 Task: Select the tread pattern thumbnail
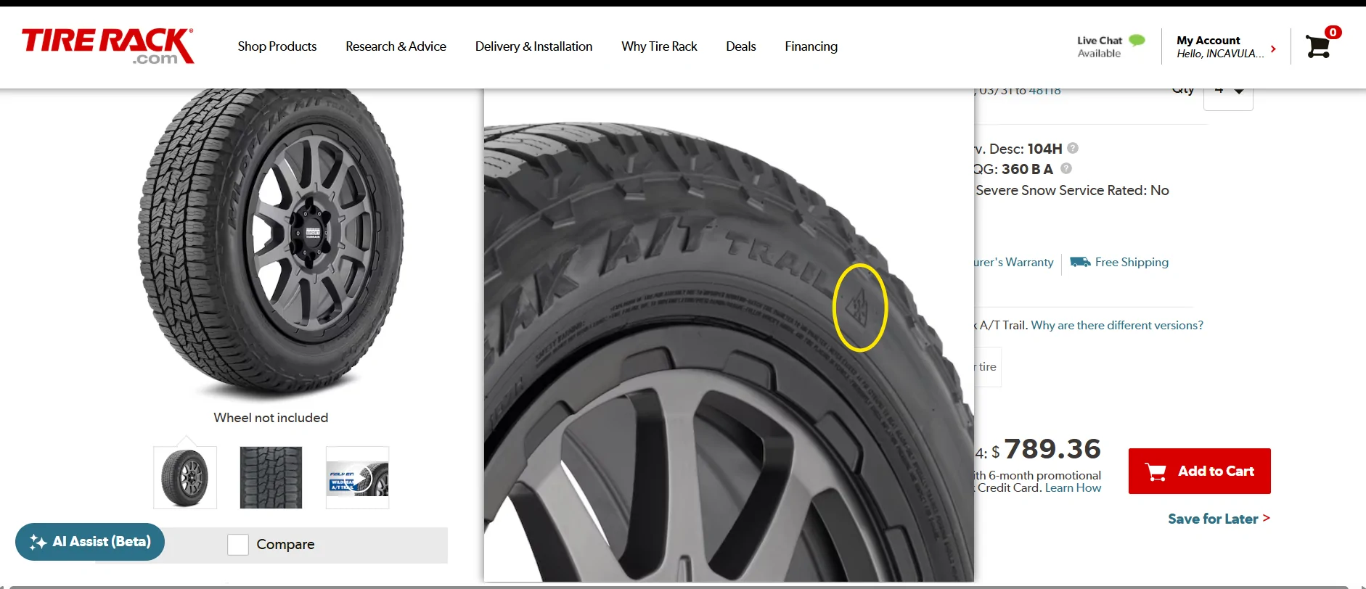click(271, 477)
